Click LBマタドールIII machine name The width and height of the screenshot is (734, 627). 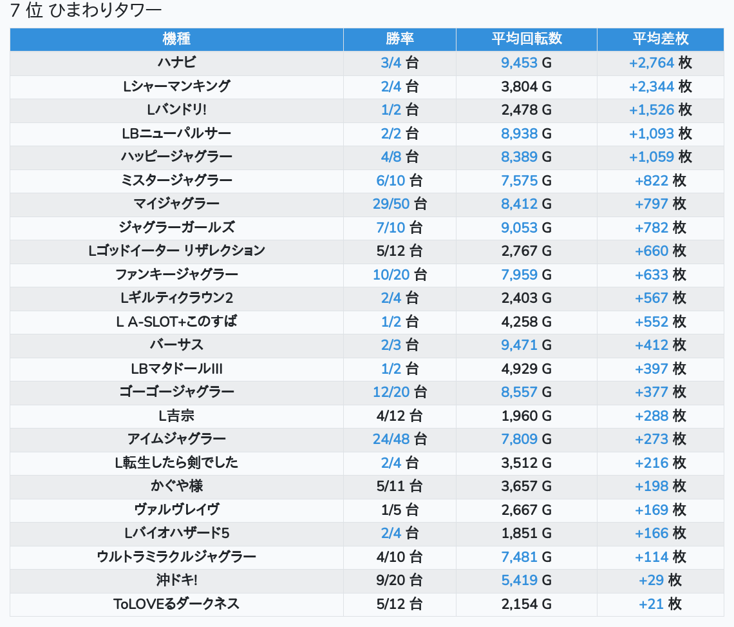pos(176,369)
